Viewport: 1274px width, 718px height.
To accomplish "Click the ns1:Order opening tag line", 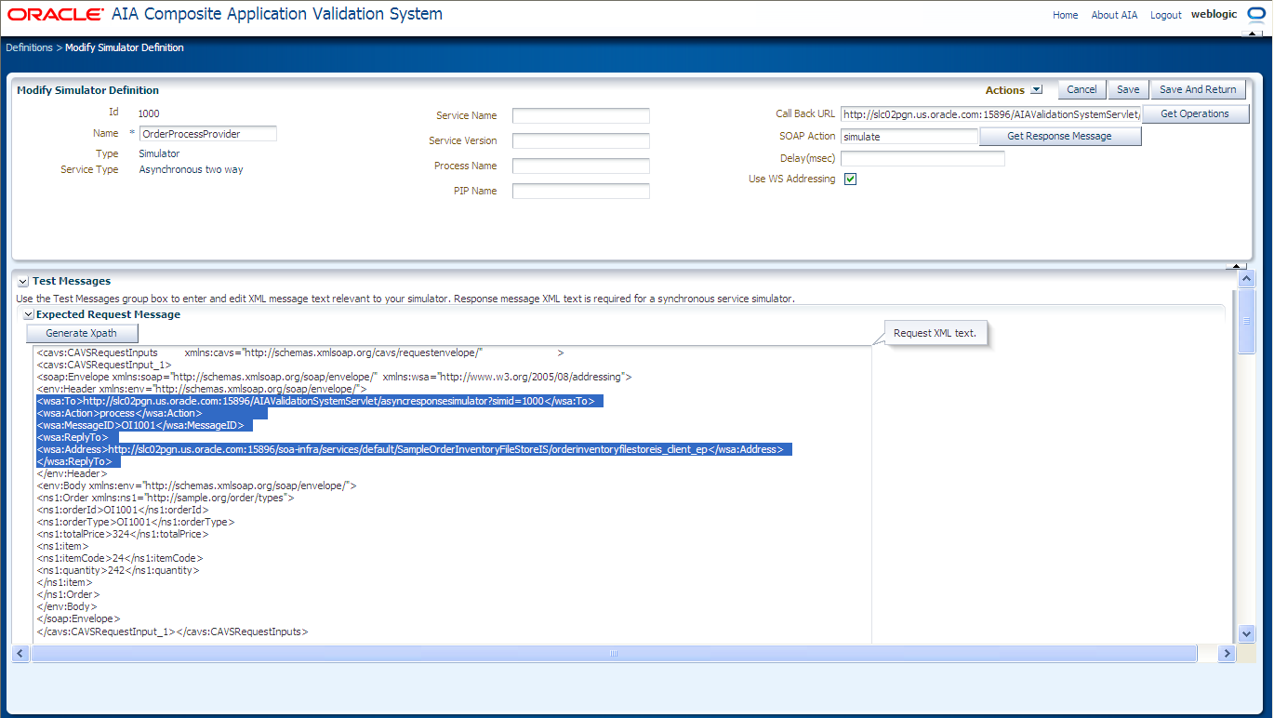I will point(166,498).
